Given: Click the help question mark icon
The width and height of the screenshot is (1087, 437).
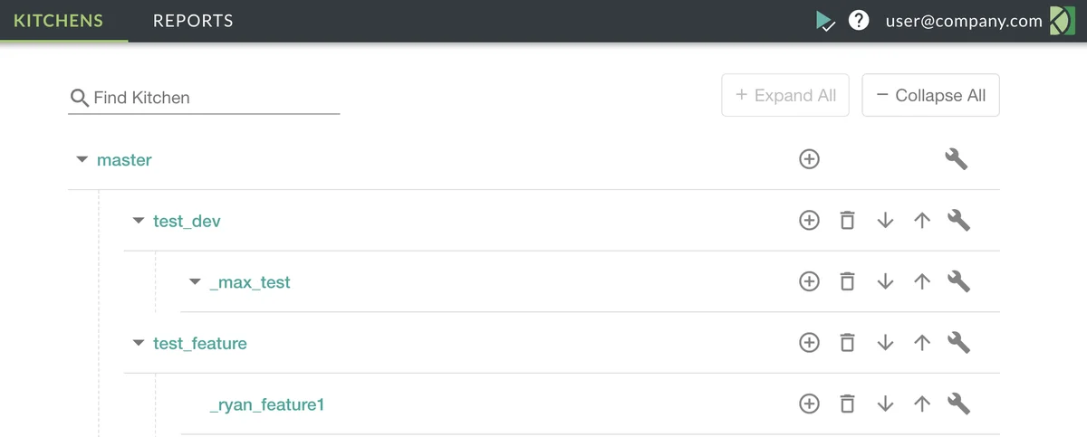Looking at the screenshot, I should point(859,20).
